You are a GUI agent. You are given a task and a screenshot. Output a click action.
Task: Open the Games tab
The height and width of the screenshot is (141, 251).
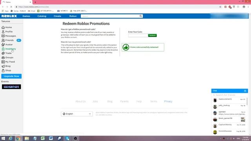(26, 16)
